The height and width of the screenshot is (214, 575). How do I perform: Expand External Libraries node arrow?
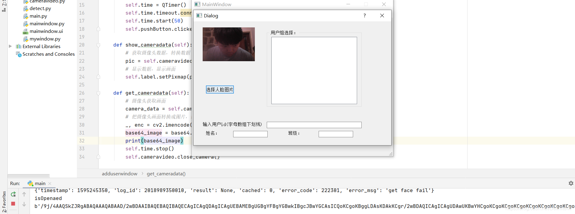[10, 46]
